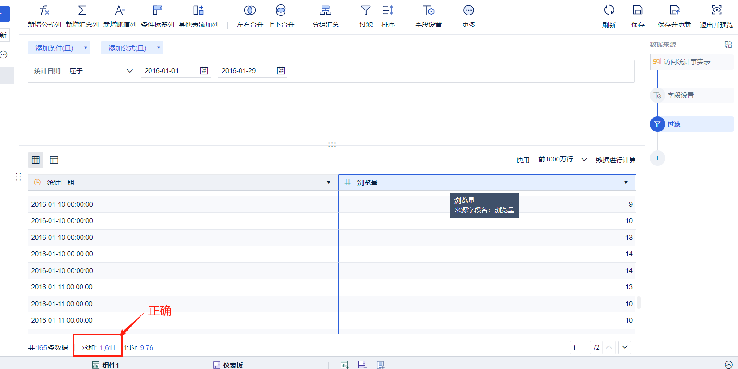
Task: Open the 属于 operator dropdown
Action: 101,71
